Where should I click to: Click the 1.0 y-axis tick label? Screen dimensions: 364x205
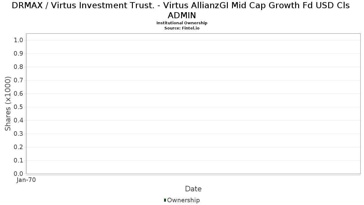click(19, 40)
